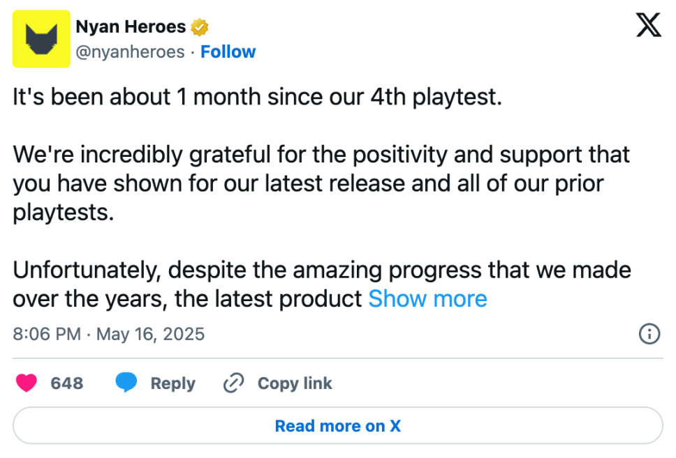Image resolution: width=676 pixels, height=458 pixels.
Task: Click the 648 likes count
Action: click(67, 383)
